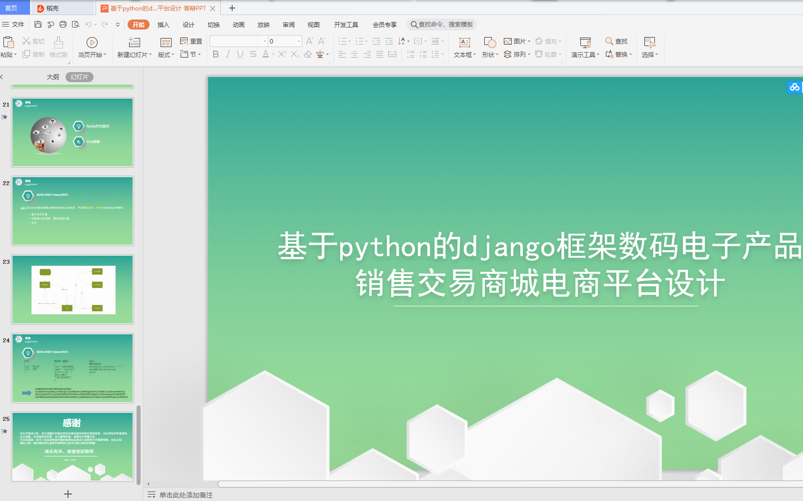Open the quick access toolbar customize dropdown
Image resolution: width=803 pixels, height=501 pixels.
click(x=118, y=25)
